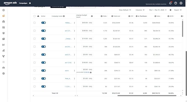The width and height of the screenshot is (187, 102).
Task: Click info icon next to CPC header
Action: point(129,16)
